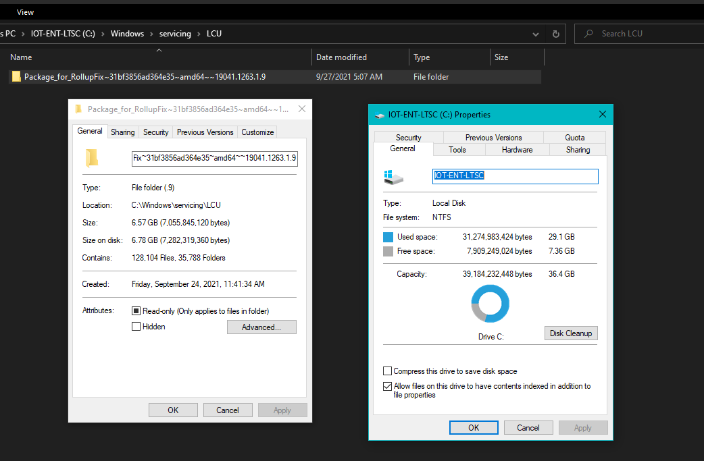Expand chevron before IOT-ENT-LTSC (C:) in breadcrumb
Screen dimensions: 704x461
[x=23, y=34]
